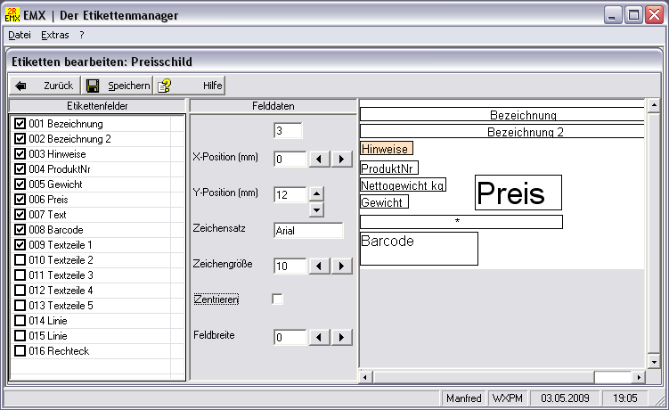
Task: Tick the 016 Rechteck checkbox
Action: click(x=20, y=351)
